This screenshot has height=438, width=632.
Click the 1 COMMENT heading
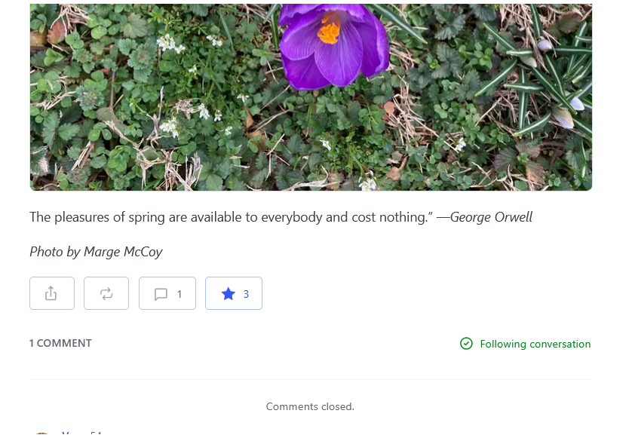coord(60,343)
